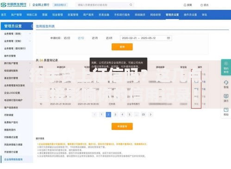Open the 网络融资 nav tab
231x169 pixels.
(x=140, y=15)
